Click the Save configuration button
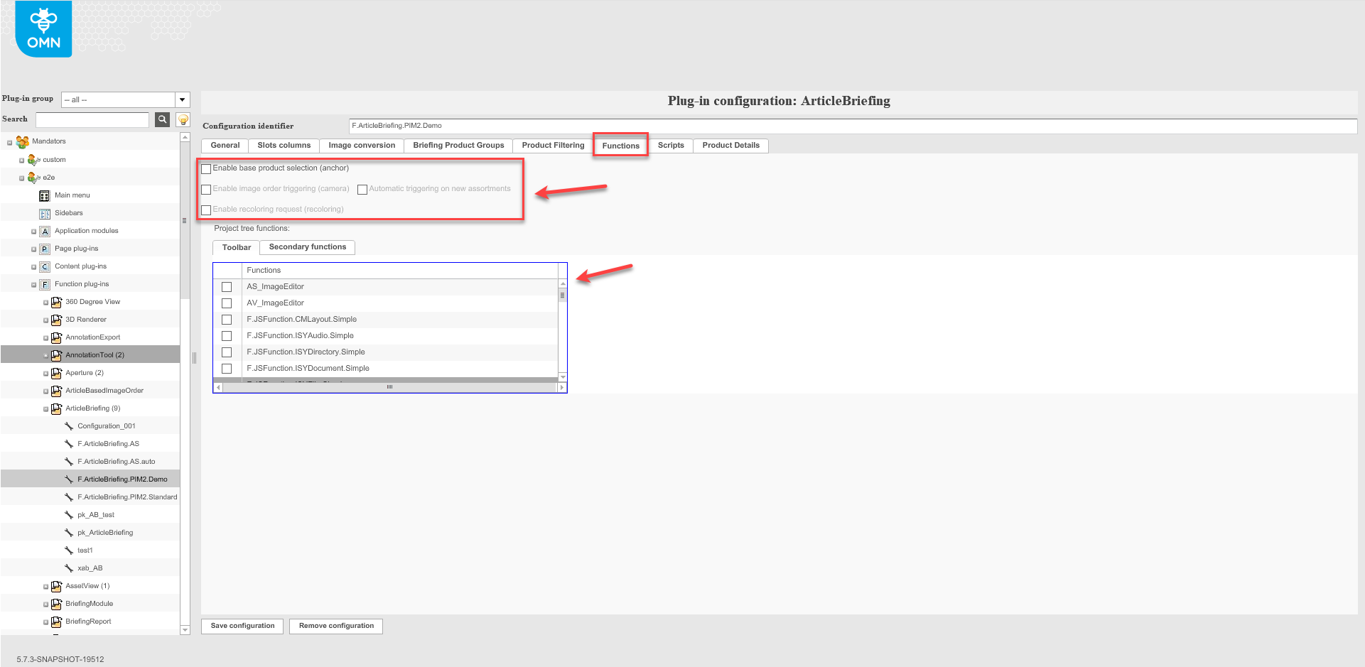1365x667 pixels. [x=242, y=626]
